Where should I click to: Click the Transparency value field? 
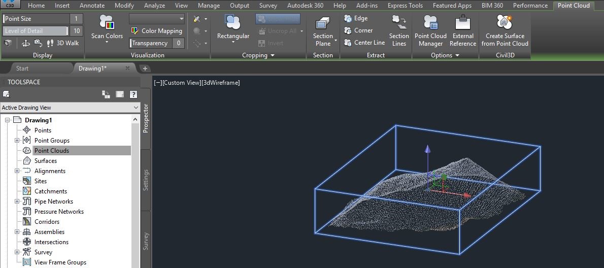coord(178,43)
